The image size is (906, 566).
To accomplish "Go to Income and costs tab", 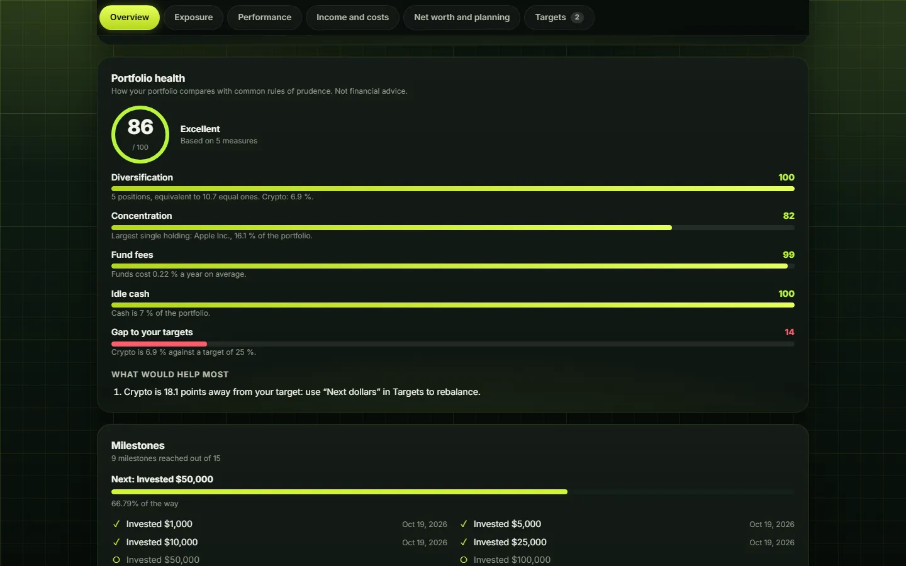I will [x=353, y=18].
